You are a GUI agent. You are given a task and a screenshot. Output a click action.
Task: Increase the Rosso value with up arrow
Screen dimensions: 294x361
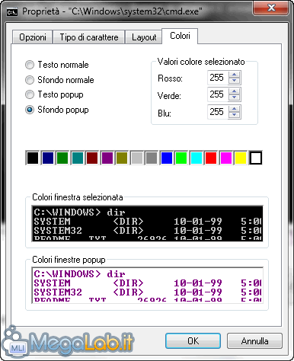(x=235, y=75)
